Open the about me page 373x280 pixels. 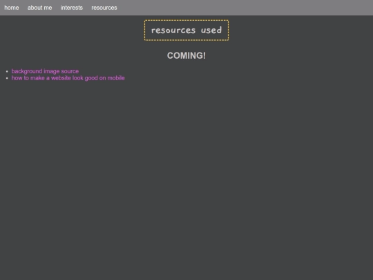pyautogui.click(x=39, y=8)
